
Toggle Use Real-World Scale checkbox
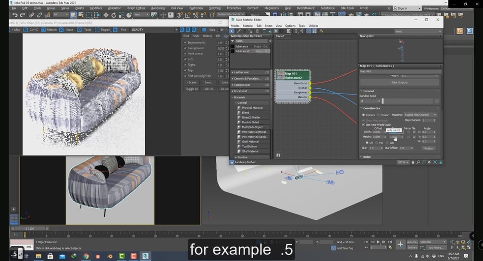(x=363, y=125)
